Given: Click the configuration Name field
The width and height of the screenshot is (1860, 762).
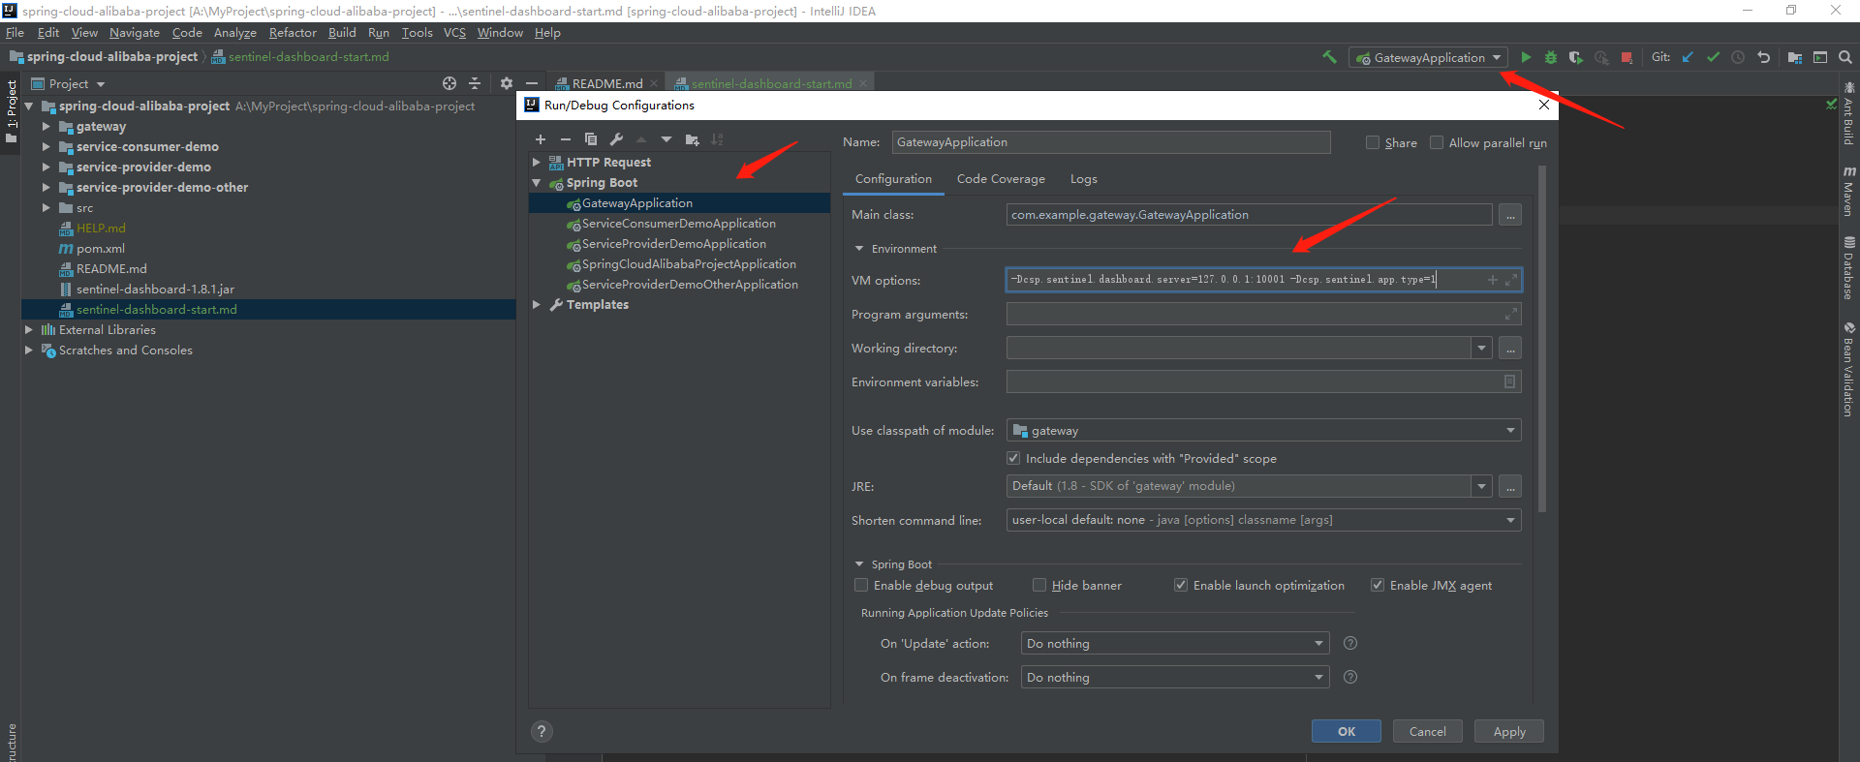Looking at the screenshot, I should pyautogui.click(x=1111, y=142).
